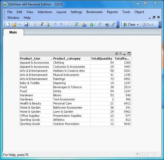164x160 pixels.
Task: Select the Office Supplies cell
Action: pos(36,116)
